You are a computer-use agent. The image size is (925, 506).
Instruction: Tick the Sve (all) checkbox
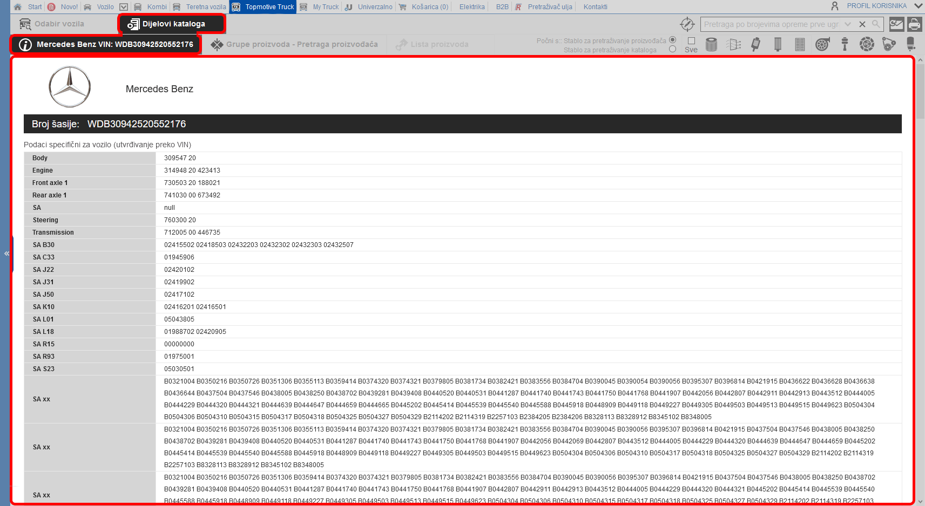pos(691,40)
